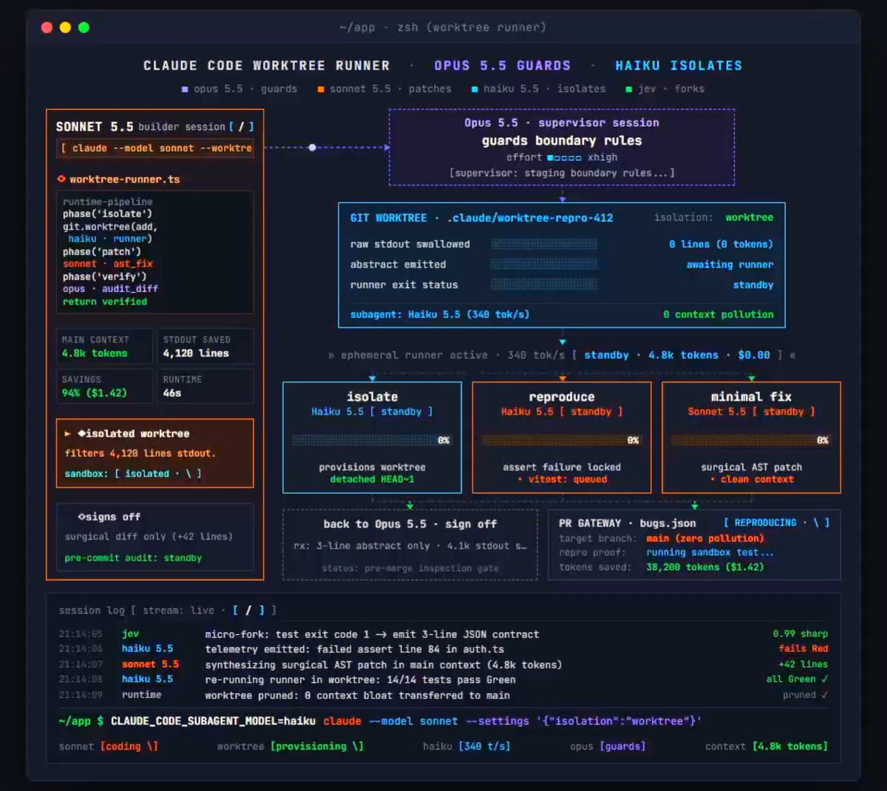
Task: Click the checkmark next to all Green
Action: 825,679
